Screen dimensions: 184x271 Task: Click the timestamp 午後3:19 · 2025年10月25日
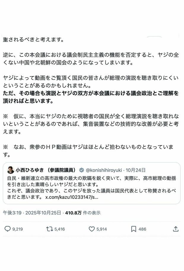(x=32, y=213)
